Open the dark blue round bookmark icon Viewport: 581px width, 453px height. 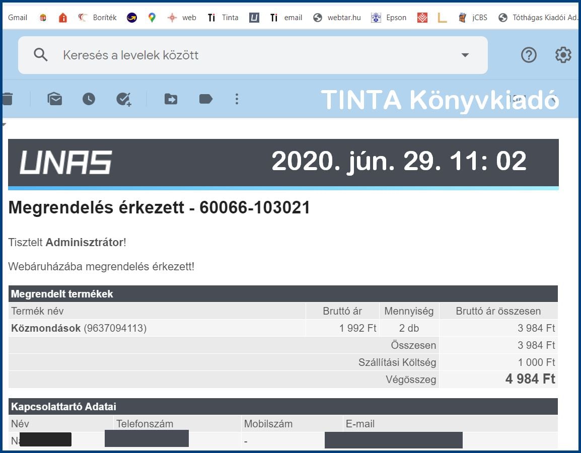131,18
